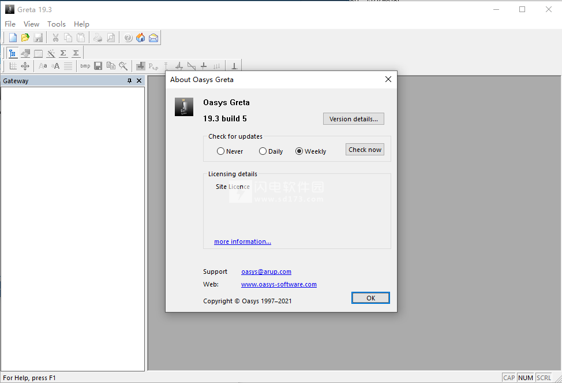Open a file with the folder icon

25,38
